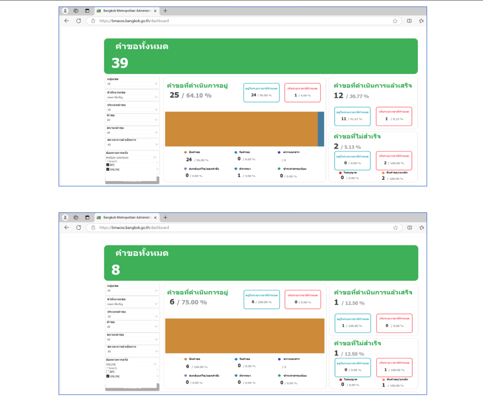Click the profile avatar icon in the top browser

(65, 10)
